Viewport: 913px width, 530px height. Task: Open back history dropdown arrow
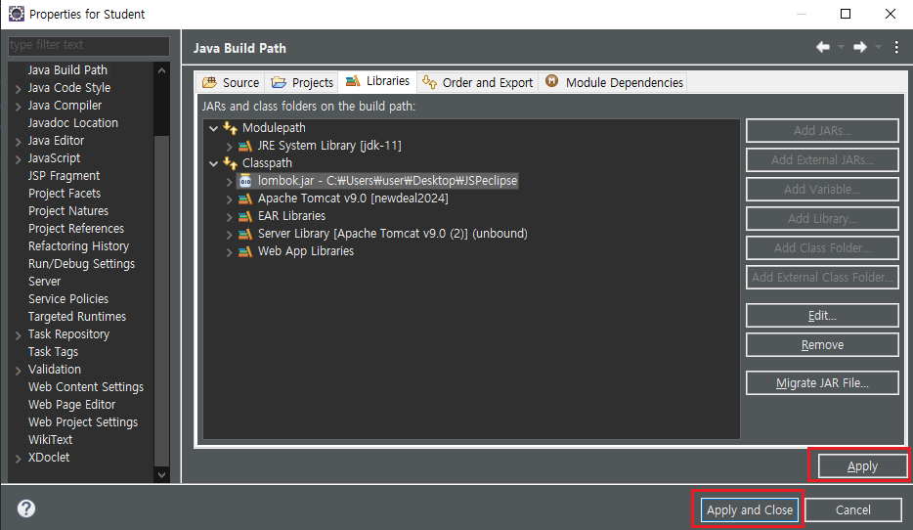tap(841, 47)
